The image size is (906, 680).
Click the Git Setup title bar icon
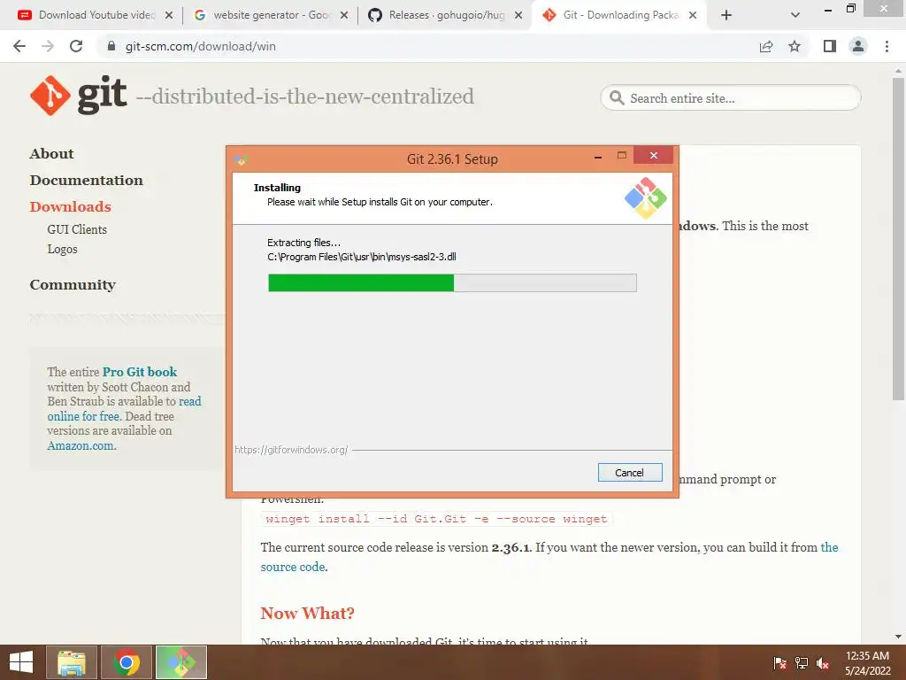(242, 159)
